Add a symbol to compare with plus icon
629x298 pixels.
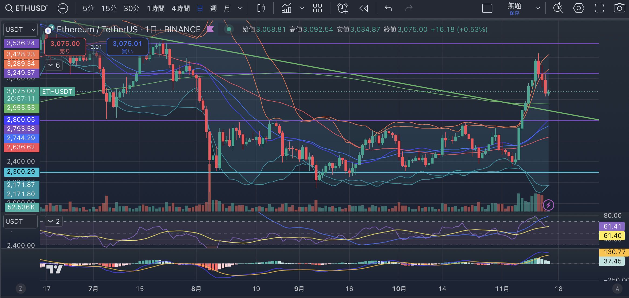click(x=63, y=8)
